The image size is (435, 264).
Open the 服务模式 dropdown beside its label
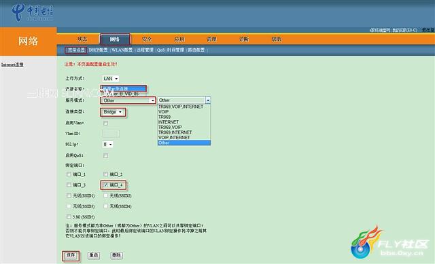(x=128, y=100)
